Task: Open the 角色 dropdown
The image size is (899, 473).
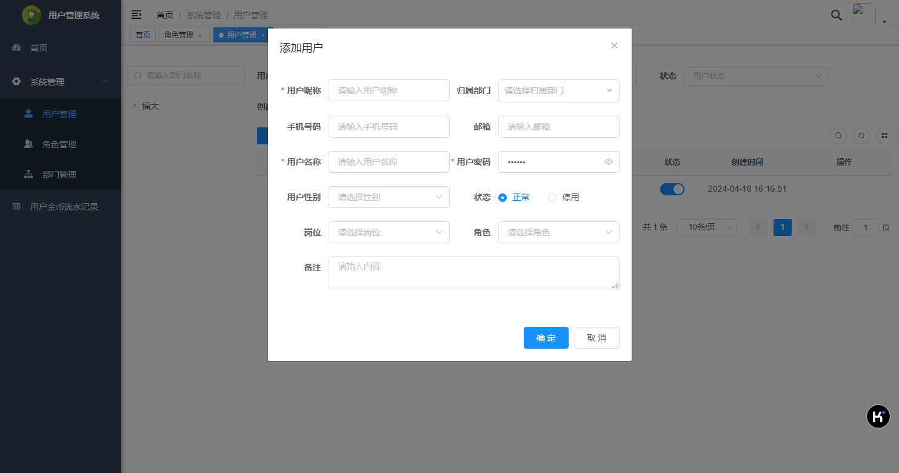Action: pos(559,232)
